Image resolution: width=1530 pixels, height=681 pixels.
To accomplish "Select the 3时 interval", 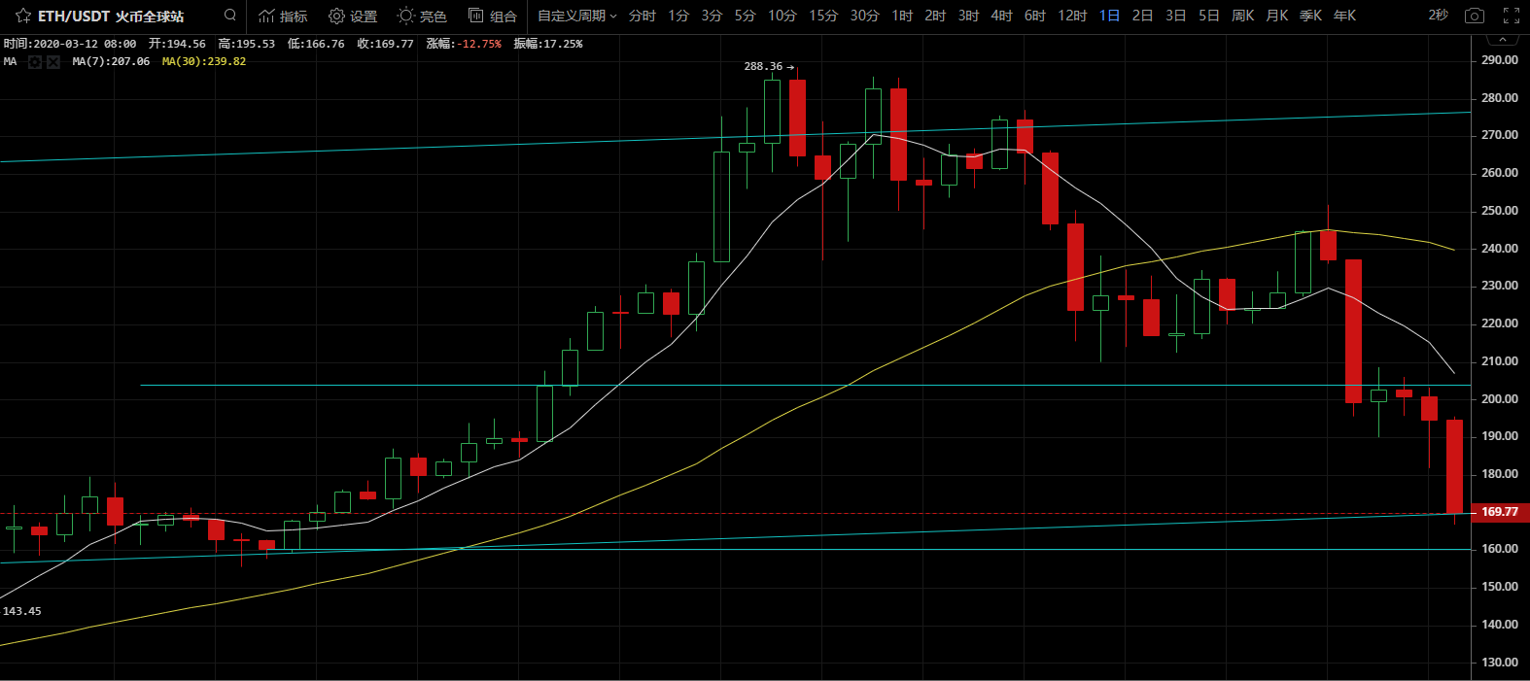I will coord(968,16).
